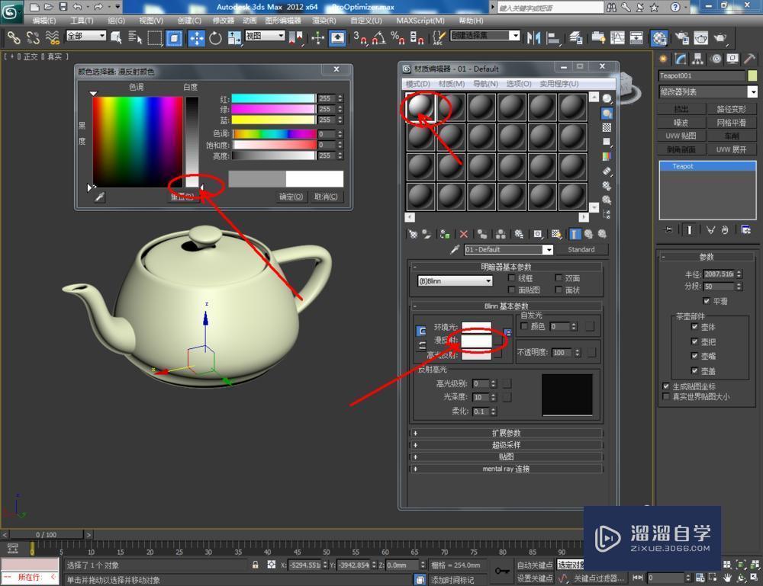Screen dimensions: 763x586
Task: Click the red X Reset Map icon
Action: coord(463,234)
